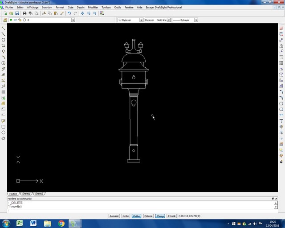Viewport: 285px width, 228px height.
Task: Click the Aimant status button
Action: click(x=114, y=216)
